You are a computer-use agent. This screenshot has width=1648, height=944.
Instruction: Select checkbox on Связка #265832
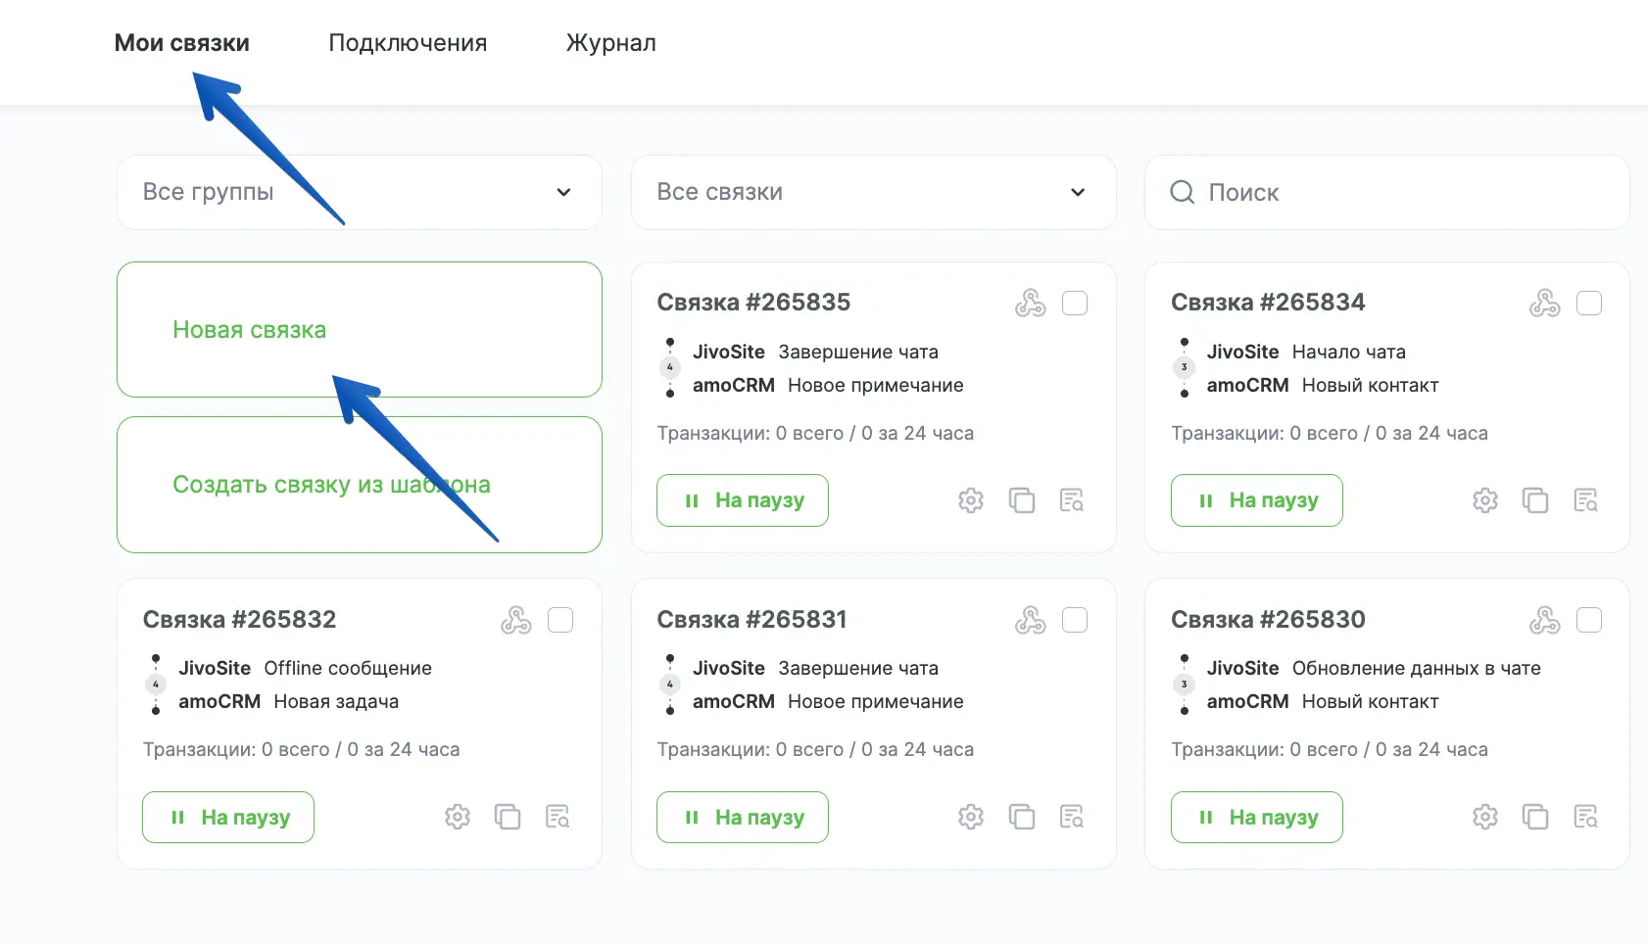[x=560, y=620]
